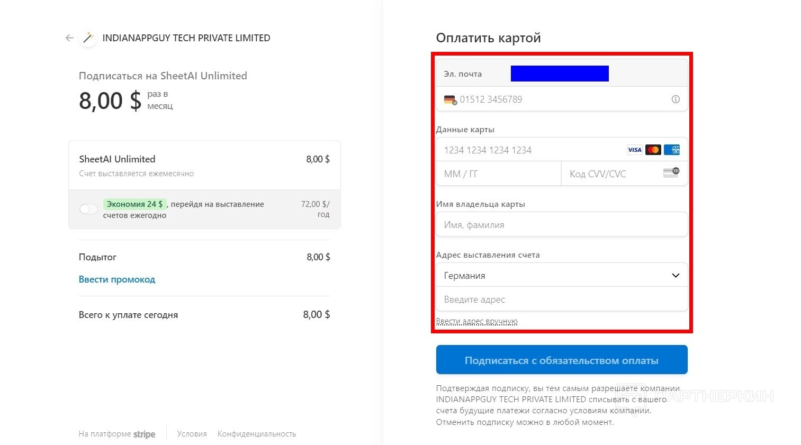Click the back arrow icon
801x445 pixels.
click(69, 38)
